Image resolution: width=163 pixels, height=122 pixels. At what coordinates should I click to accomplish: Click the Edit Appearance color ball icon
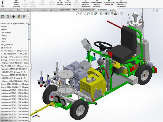pyautogui.click(x=112, y=13)
